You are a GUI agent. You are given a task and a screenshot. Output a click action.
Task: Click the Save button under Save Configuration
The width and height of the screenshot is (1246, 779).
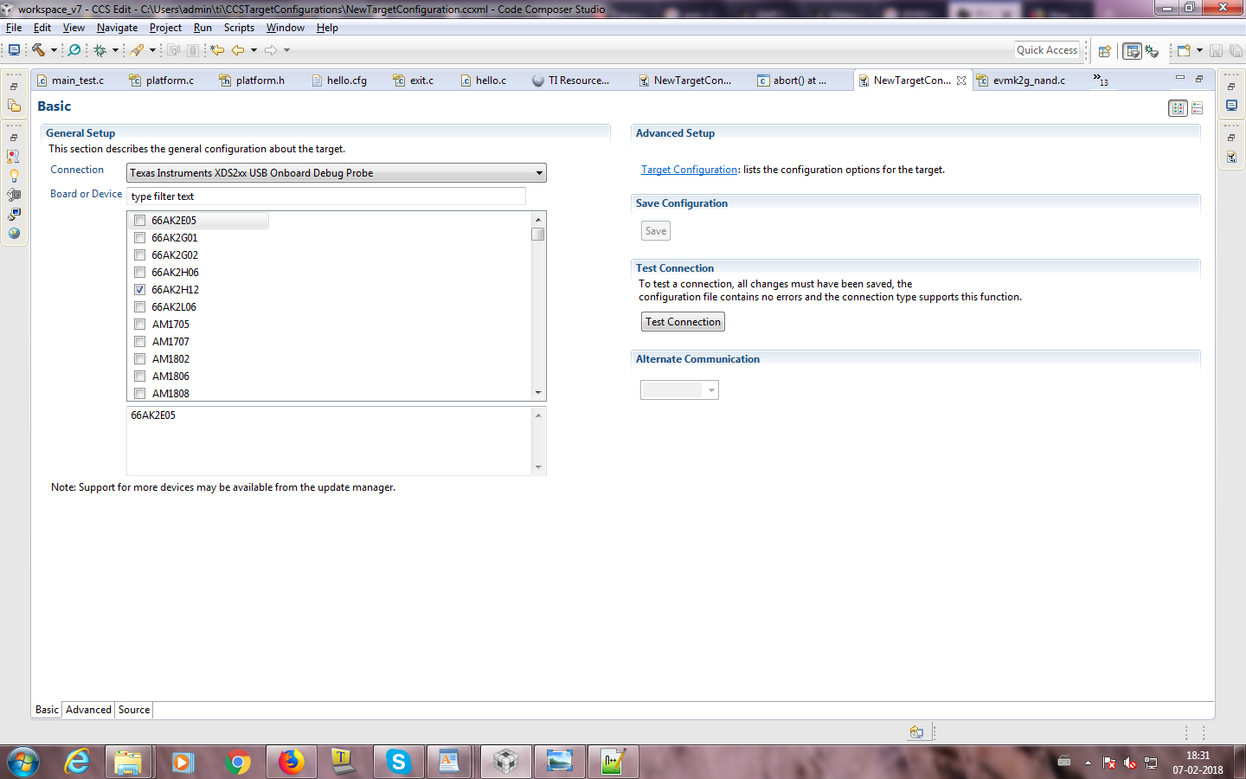point(656,231)
